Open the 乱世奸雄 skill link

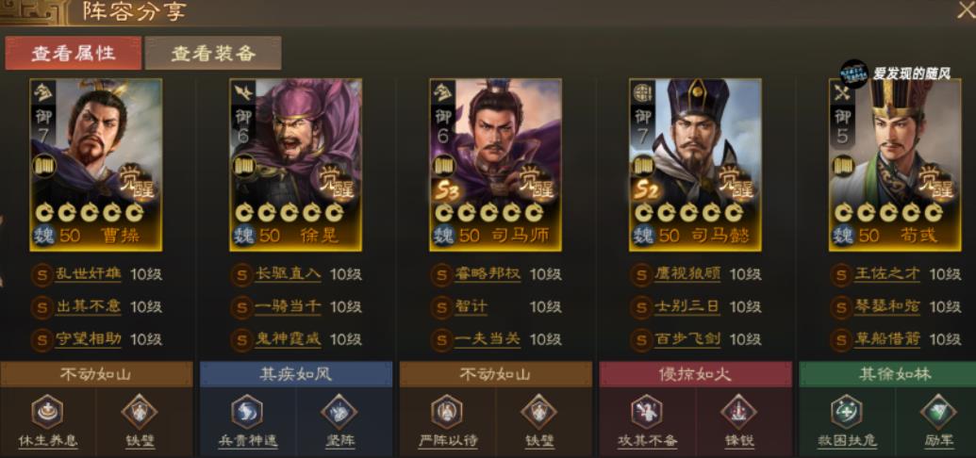pyautogui.click(x=88, y=274)
